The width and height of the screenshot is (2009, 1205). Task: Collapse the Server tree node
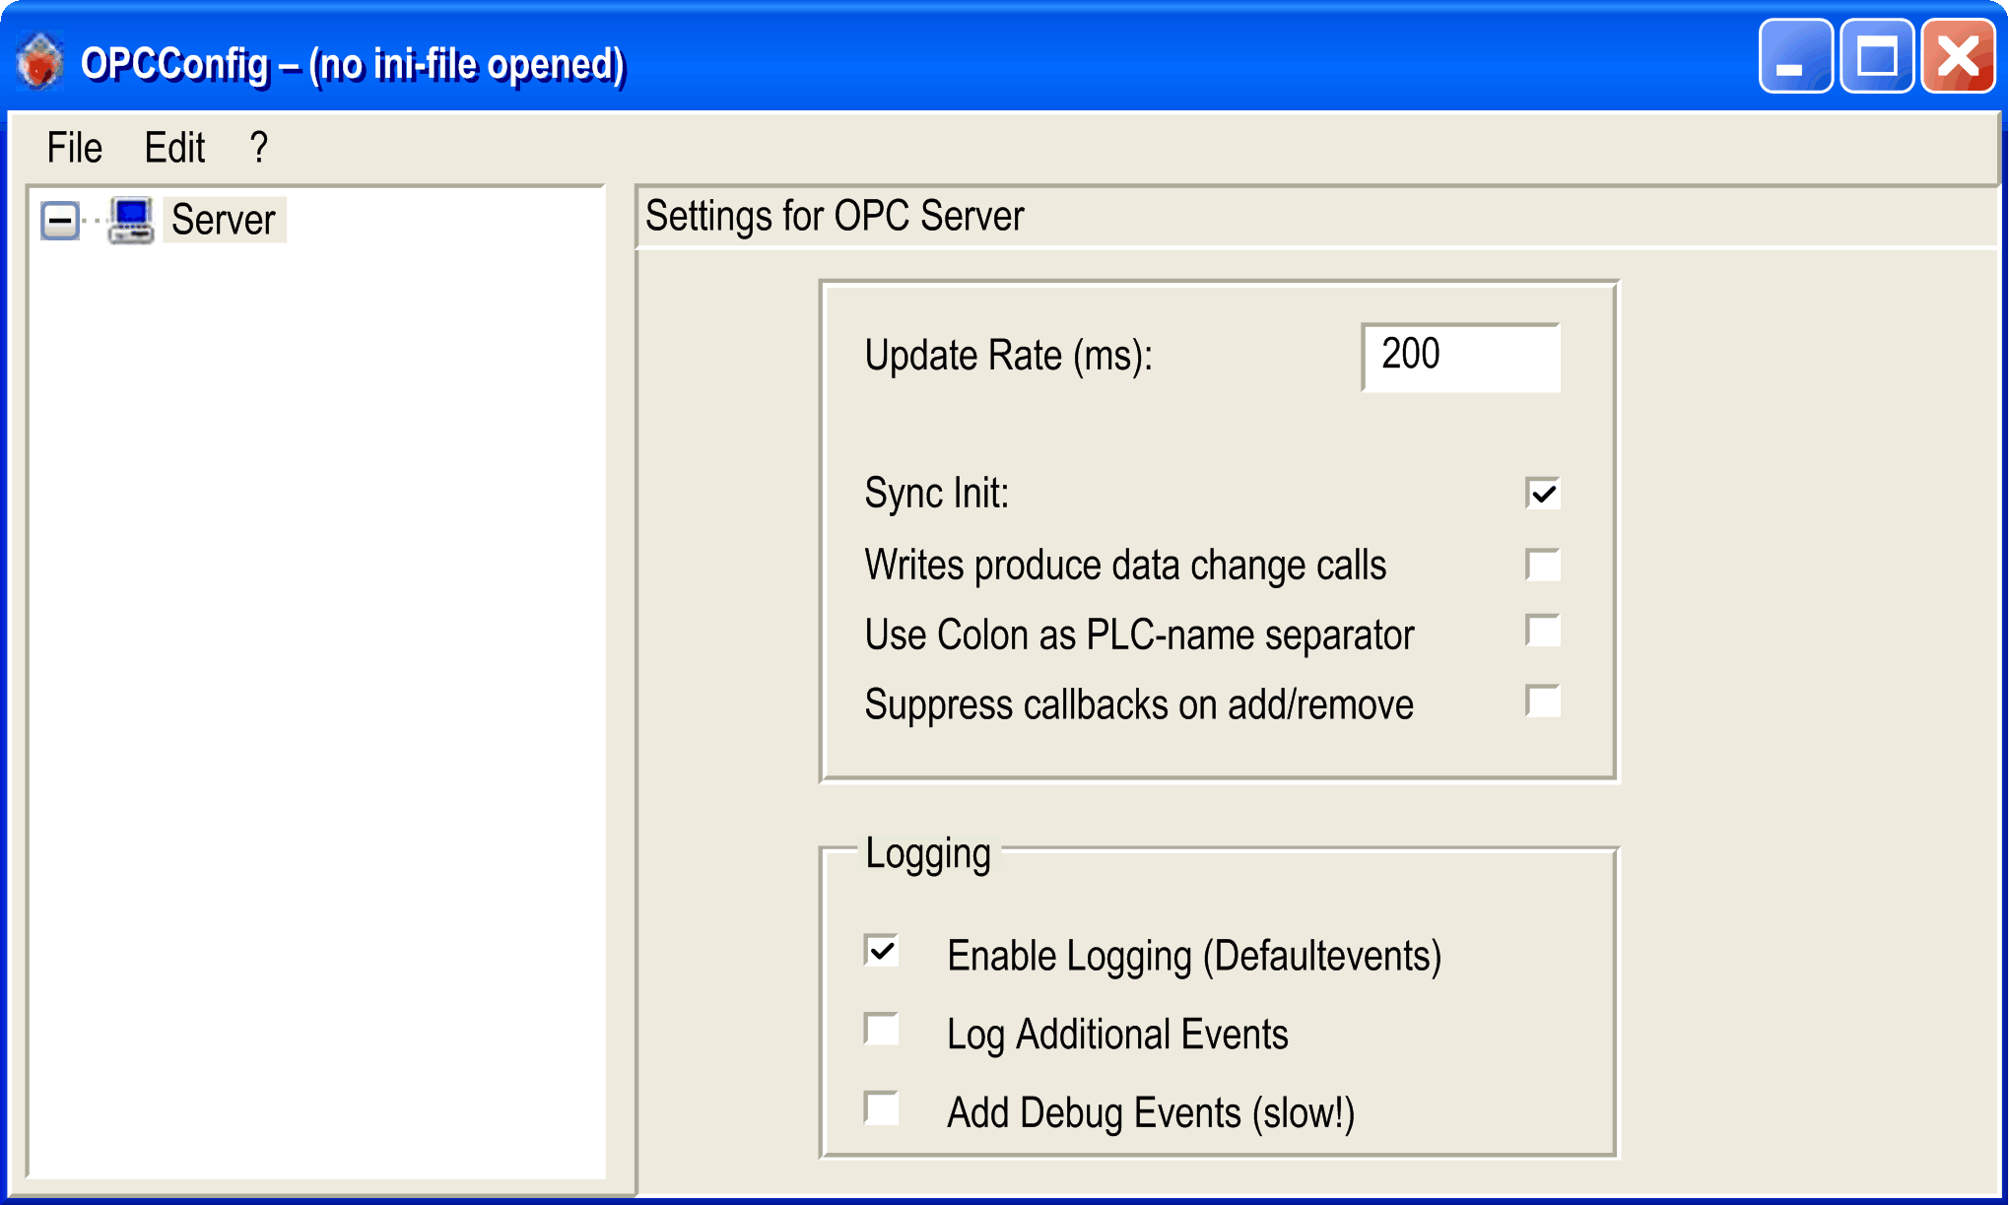coord(62,219)
